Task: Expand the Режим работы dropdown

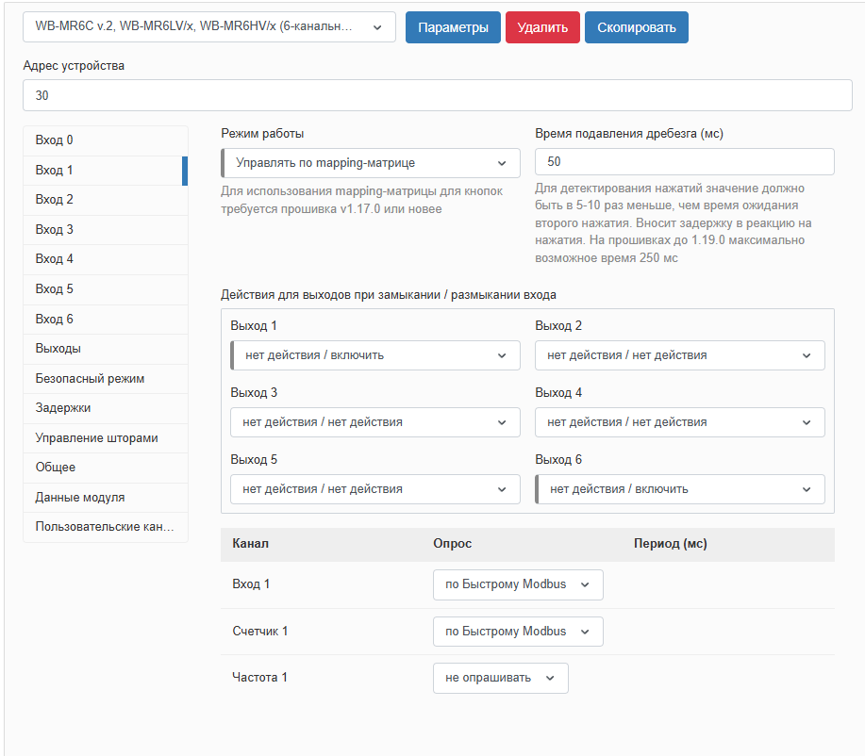Action: pos(371,163)
